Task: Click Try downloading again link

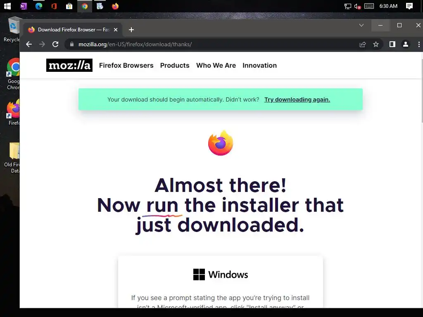Action: click(x=297, y=99)
